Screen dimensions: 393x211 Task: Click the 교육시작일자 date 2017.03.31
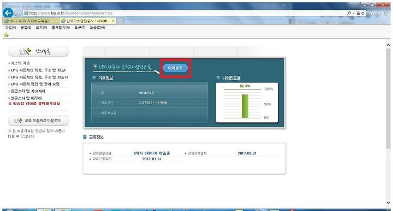247,153
